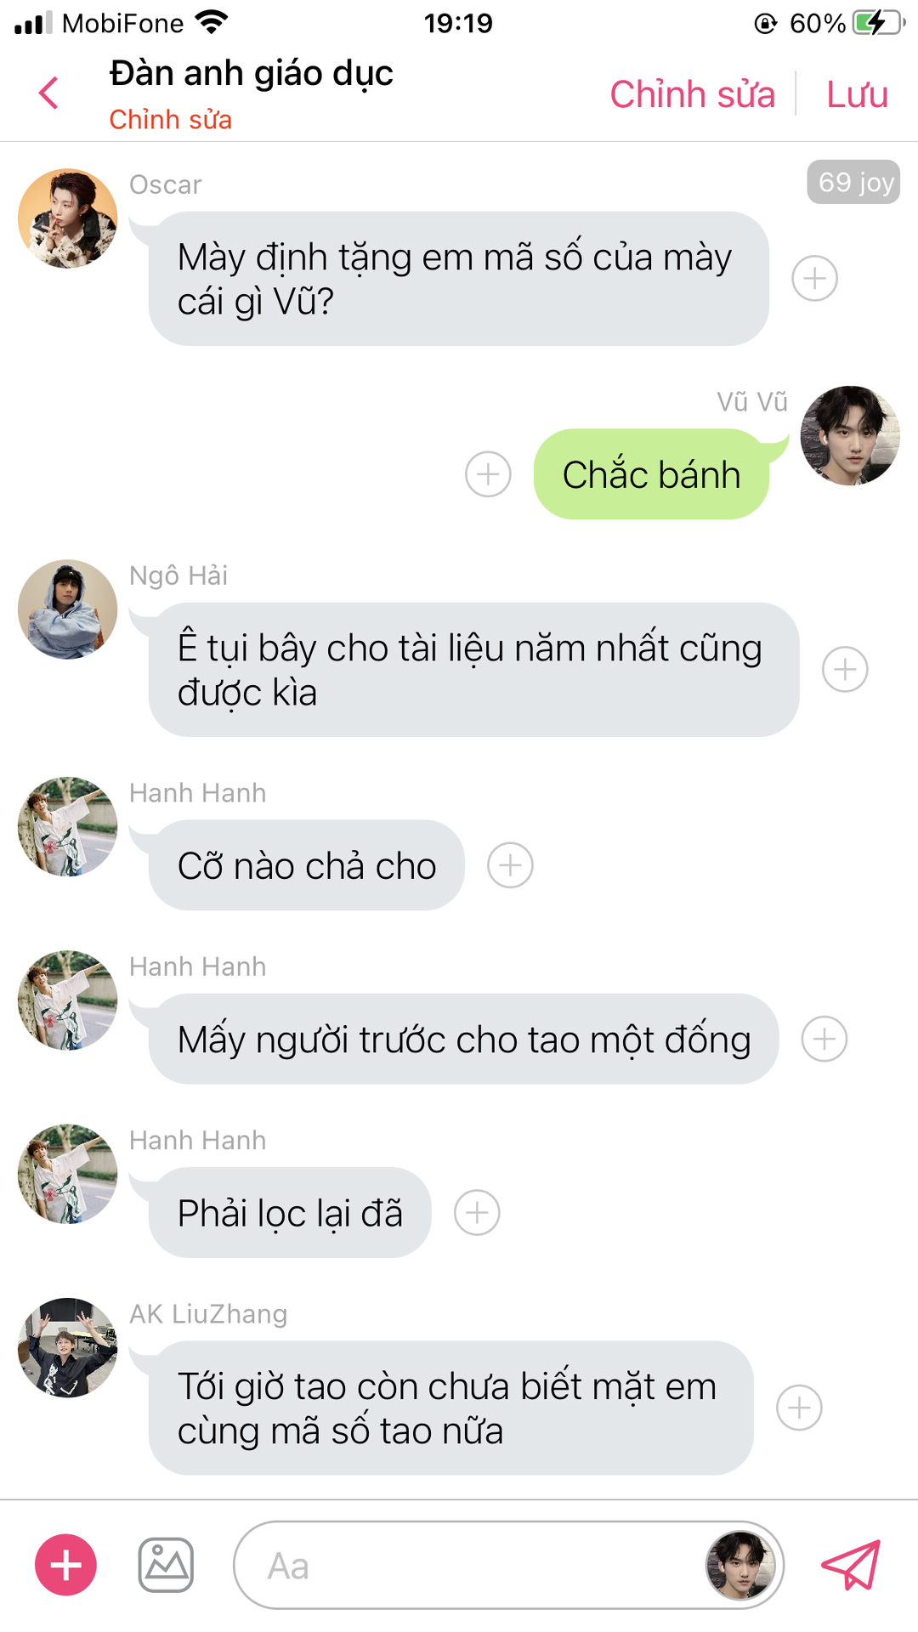Image resolution: width=918 pixels, height=1632 pixels.
Task: Tap plus icon beside 'Cỡ nào chả cho'
Action: coord(510,865)
